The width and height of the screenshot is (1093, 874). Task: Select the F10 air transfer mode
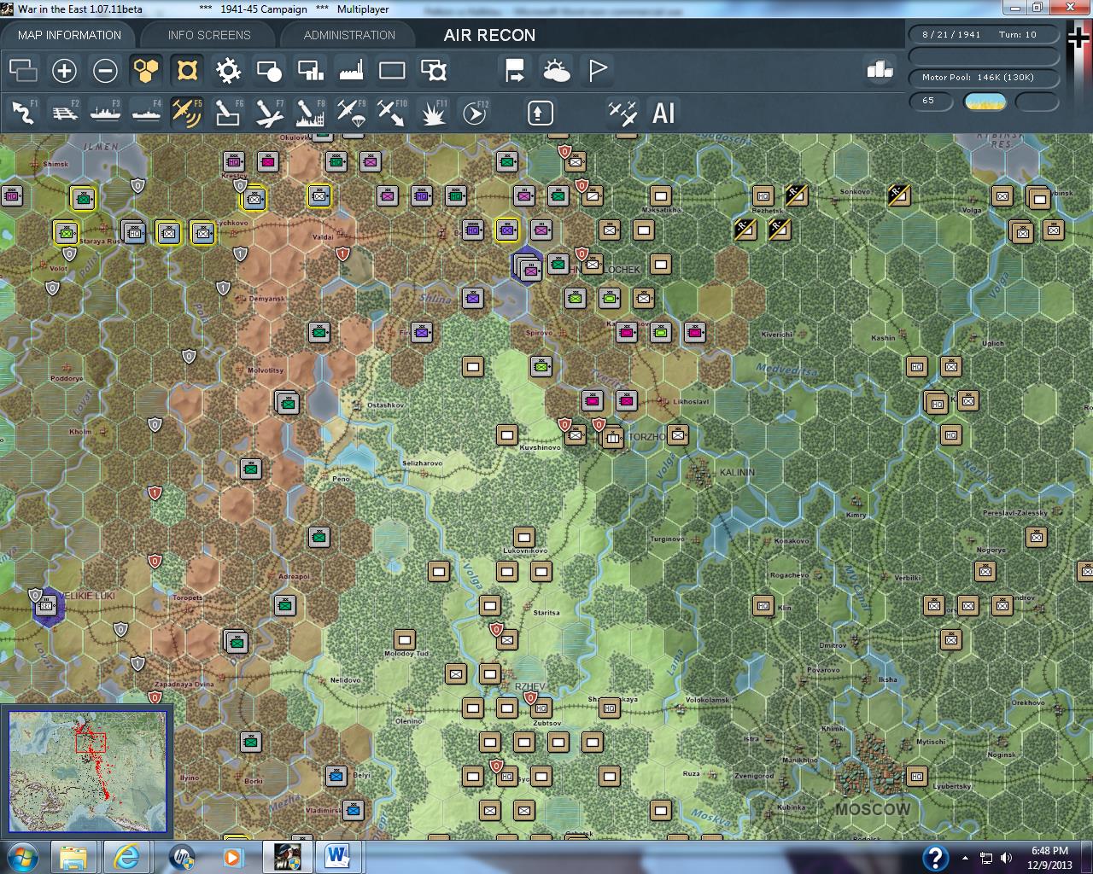(392, 113)
